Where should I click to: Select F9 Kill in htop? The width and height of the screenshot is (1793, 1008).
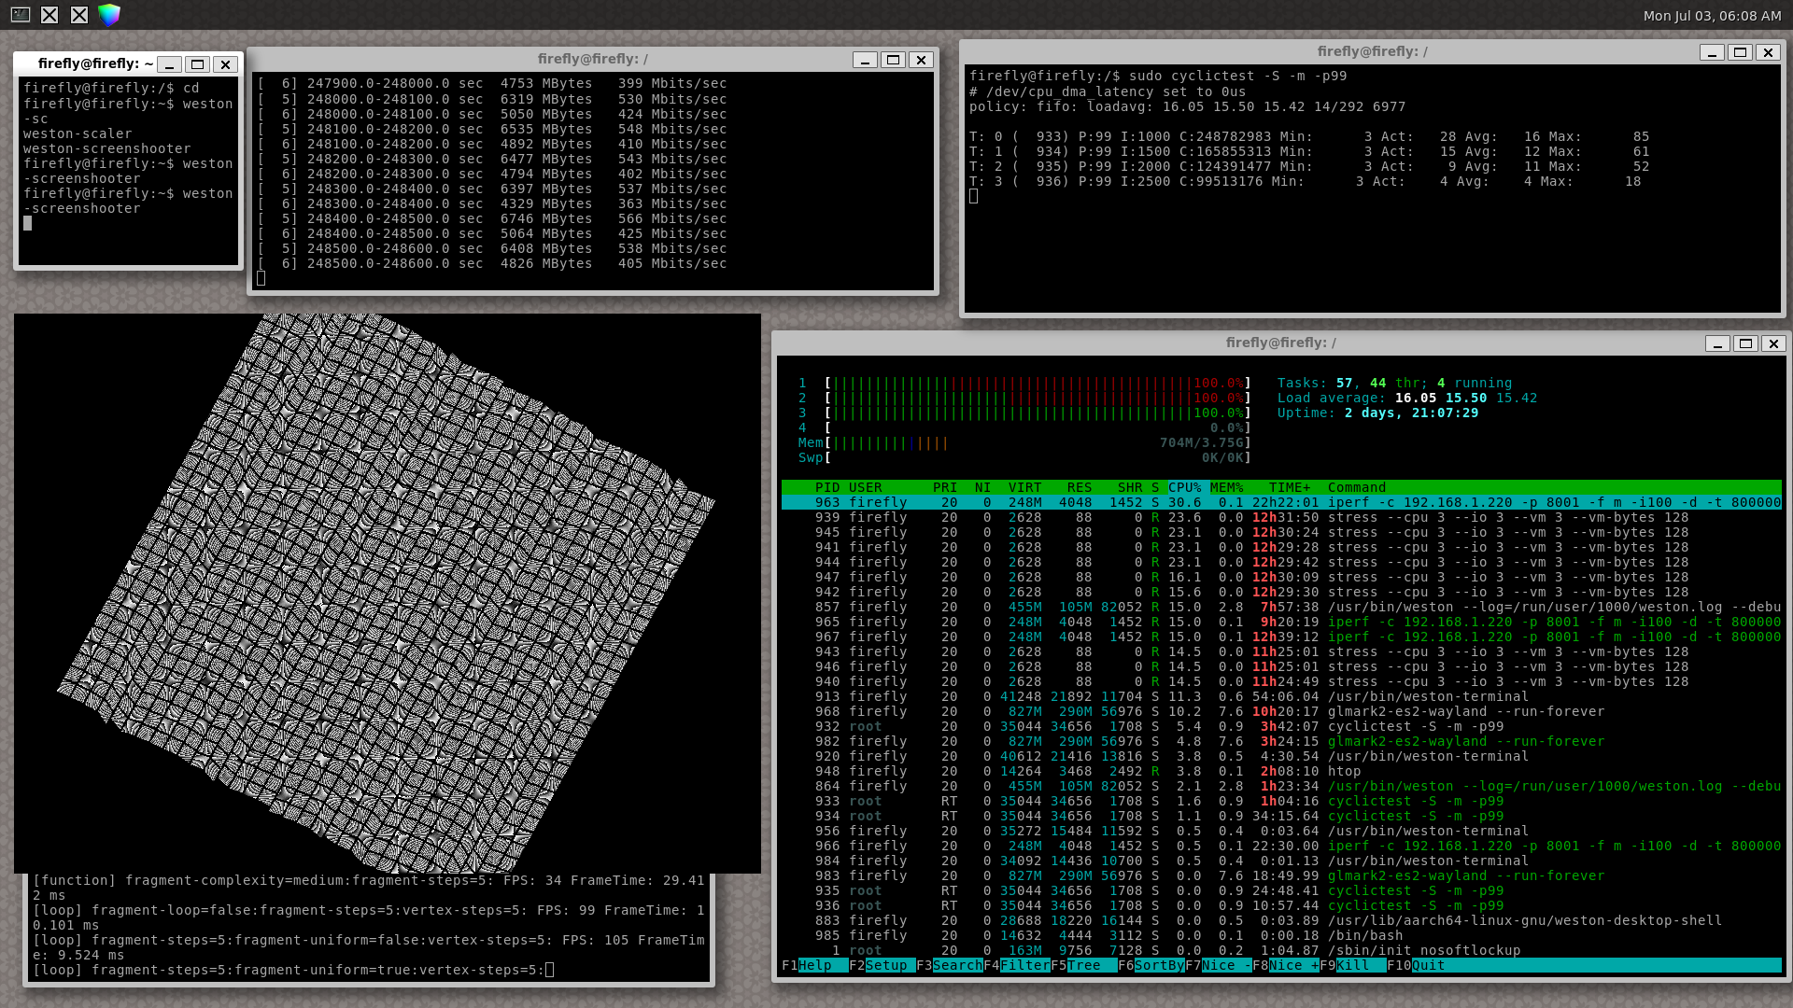pos(1352,965)
